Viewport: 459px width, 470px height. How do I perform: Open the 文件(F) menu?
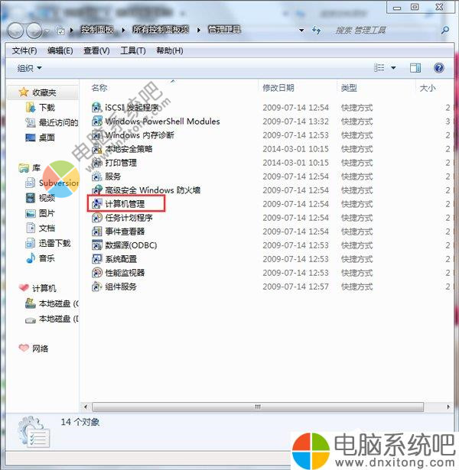[x=24, y=50]
